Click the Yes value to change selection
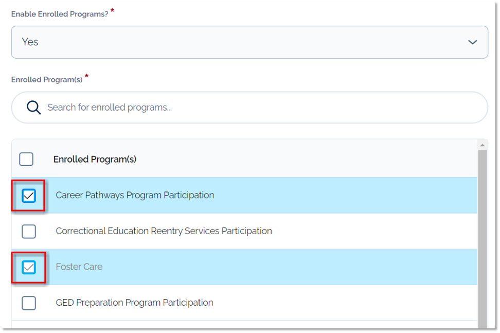The width and height of the screenshot is (500, 333). [x=30, y=42]
